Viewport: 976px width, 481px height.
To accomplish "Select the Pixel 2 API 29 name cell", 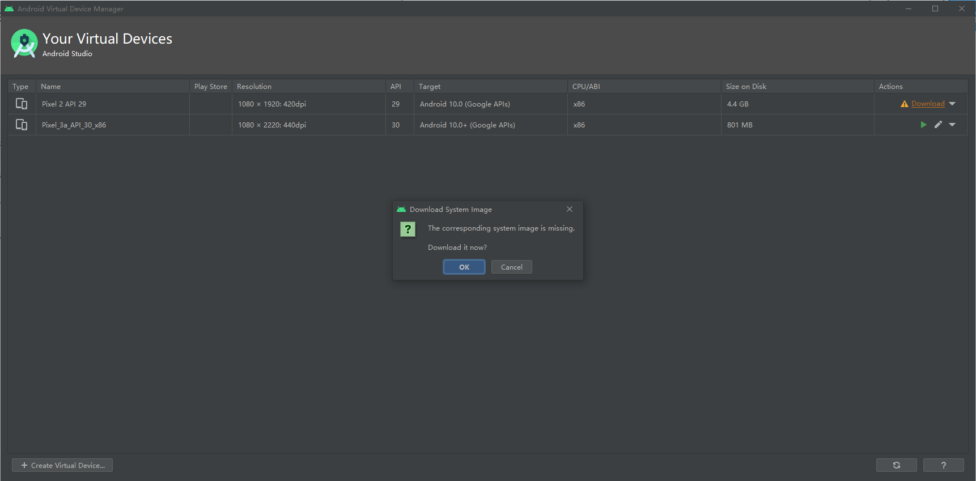I will [x=112, y=104].
